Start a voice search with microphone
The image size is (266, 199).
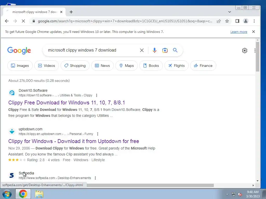click(154, 50)
